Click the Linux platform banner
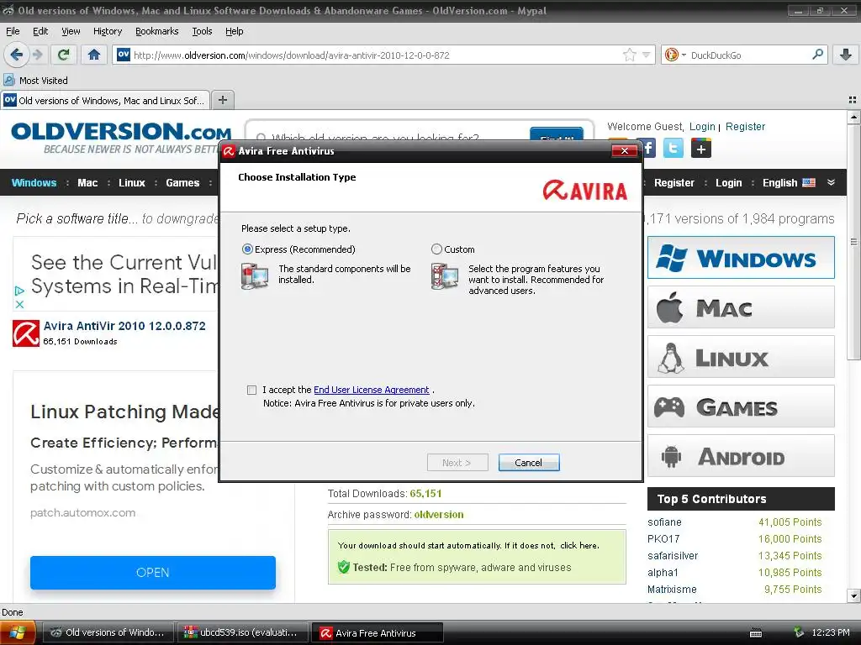Image resolution: width=861 pixels, height=645 pixels. (741, 356)
